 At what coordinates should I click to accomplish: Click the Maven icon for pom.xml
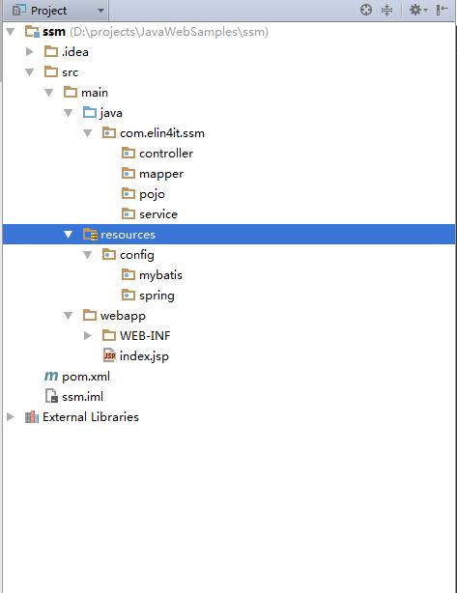click(51, 376)
